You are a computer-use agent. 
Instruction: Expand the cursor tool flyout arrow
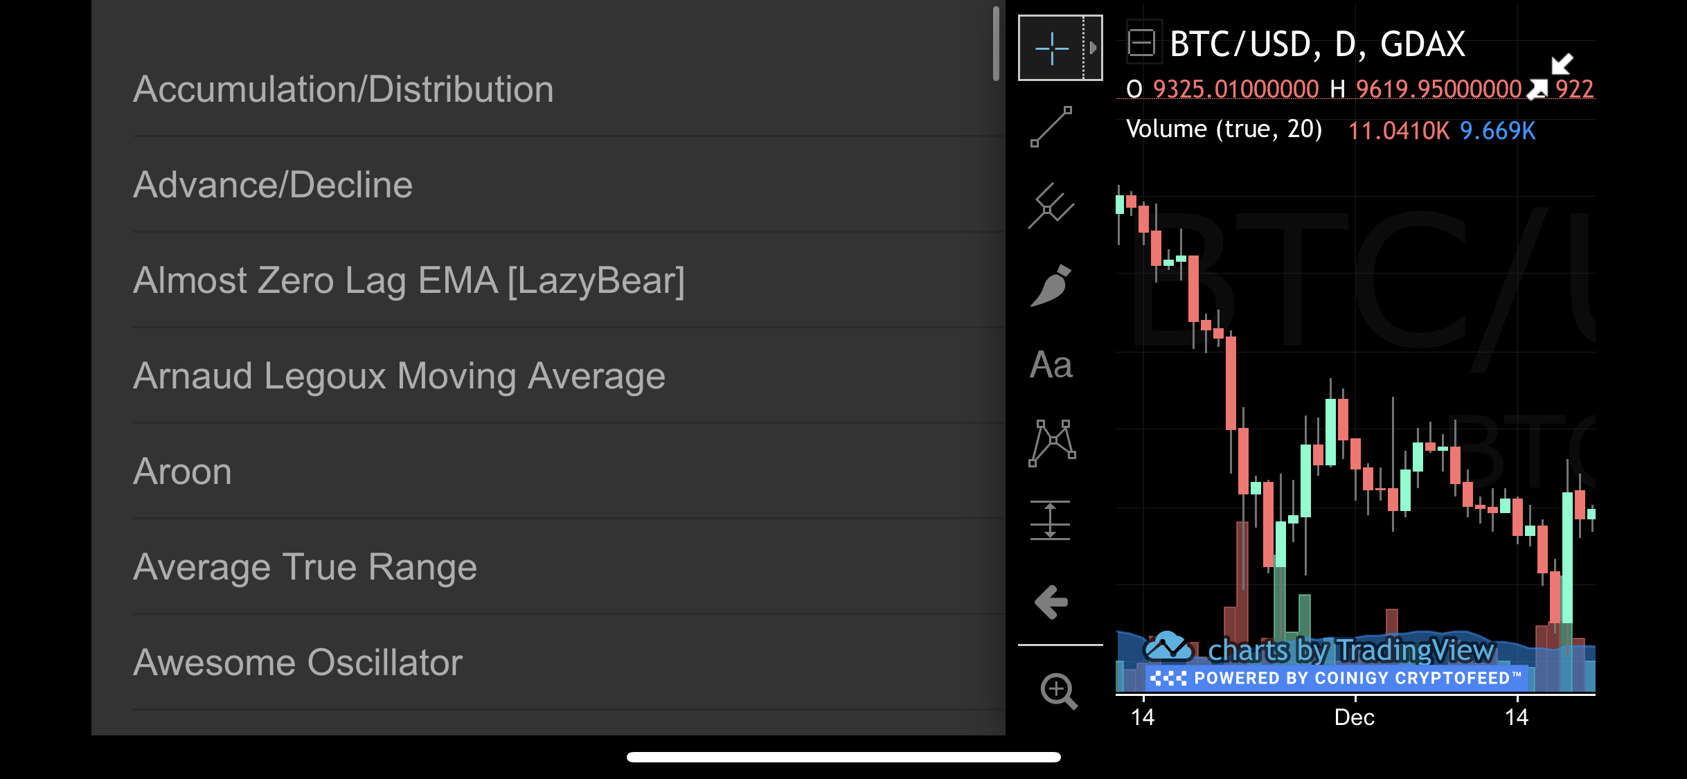(1093, 48)
